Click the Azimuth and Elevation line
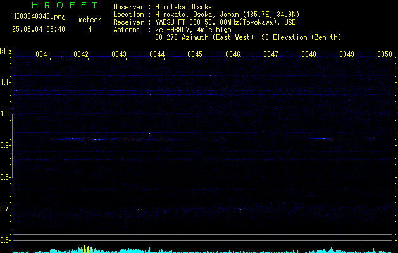This screenshot has width=398, height=253. pos(248,37)
